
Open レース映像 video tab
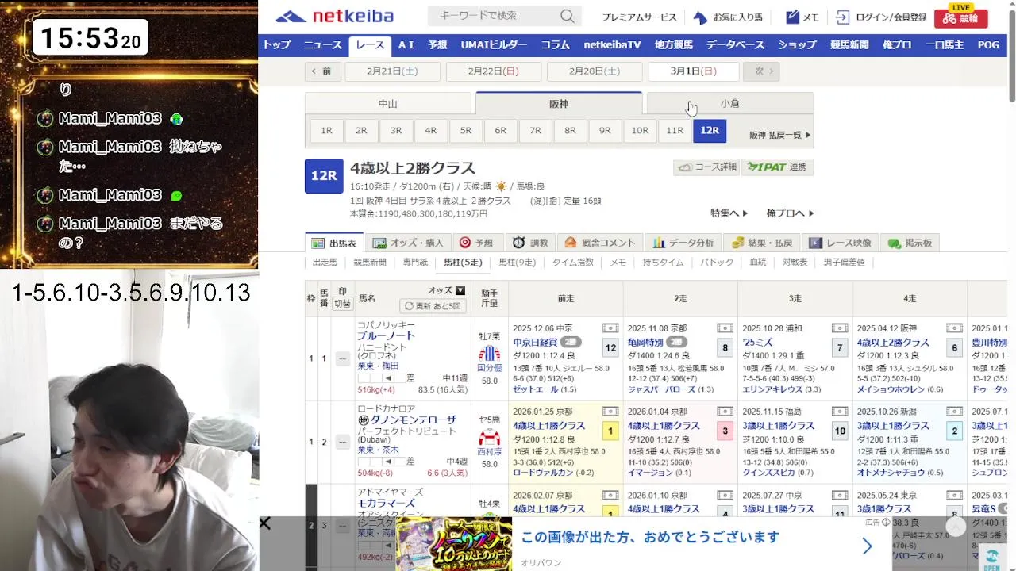pos(841,243)
